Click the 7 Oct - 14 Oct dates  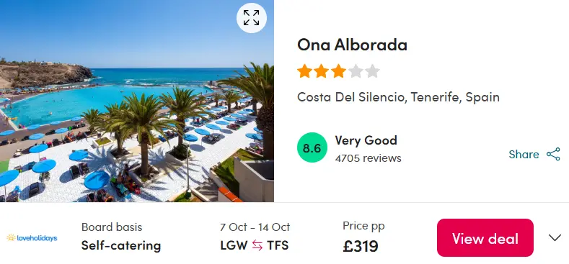point(255,227)
